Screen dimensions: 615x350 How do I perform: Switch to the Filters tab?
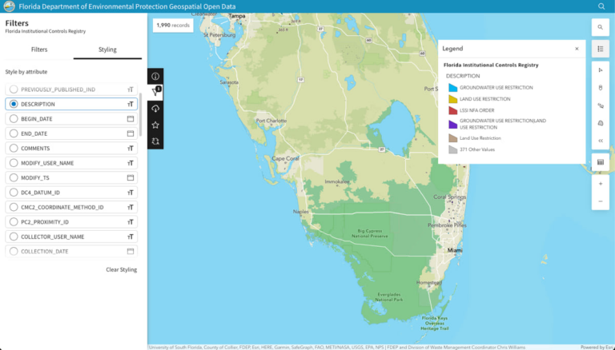click(39, 50)
